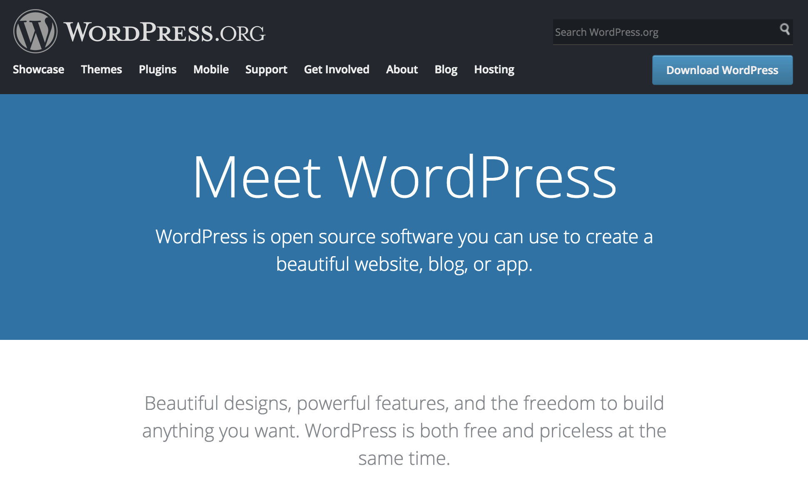808x479 pixels.
Task: Click the Showcase navigation icon
Action: click(x=38, y=69)
